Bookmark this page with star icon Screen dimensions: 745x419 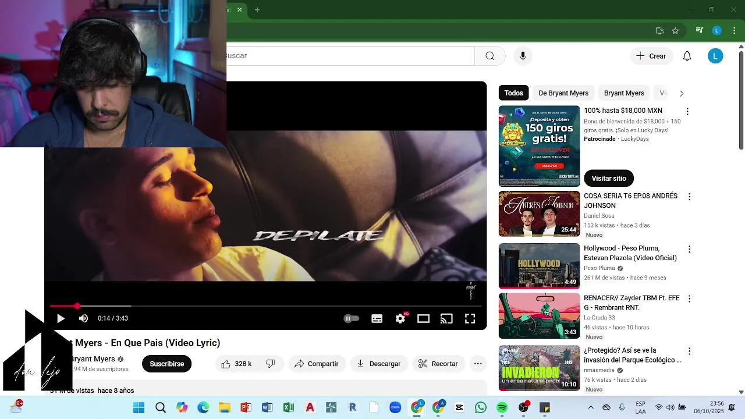[x=675, y=31]
